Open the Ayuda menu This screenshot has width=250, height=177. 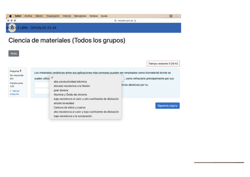104,16
